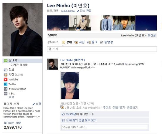
Task: Open the Twitter bird icon in sidebar
Action: click(6, 84)
